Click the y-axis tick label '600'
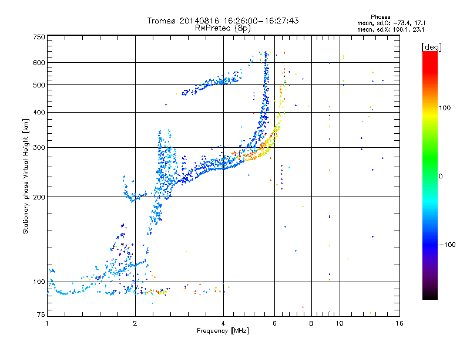This screenshot has height=352, width=470. click(x=39, y=63)
